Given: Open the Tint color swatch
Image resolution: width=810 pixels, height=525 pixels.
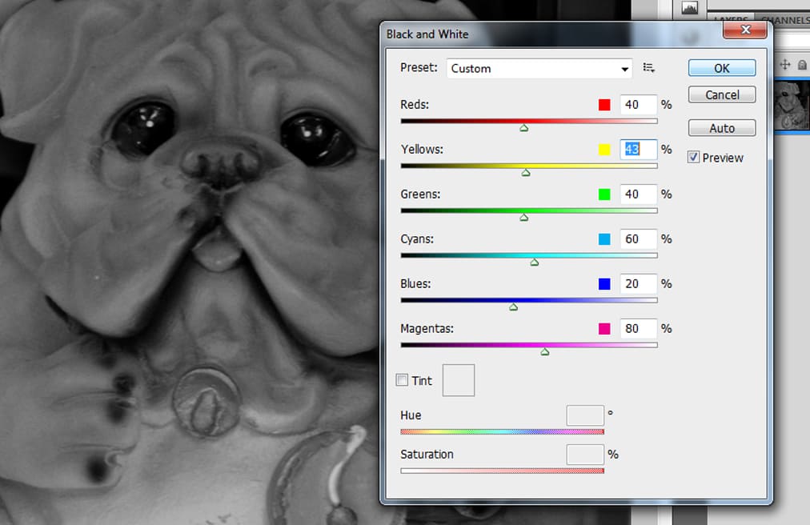Looking at the screenshot, I should [459, 380].
